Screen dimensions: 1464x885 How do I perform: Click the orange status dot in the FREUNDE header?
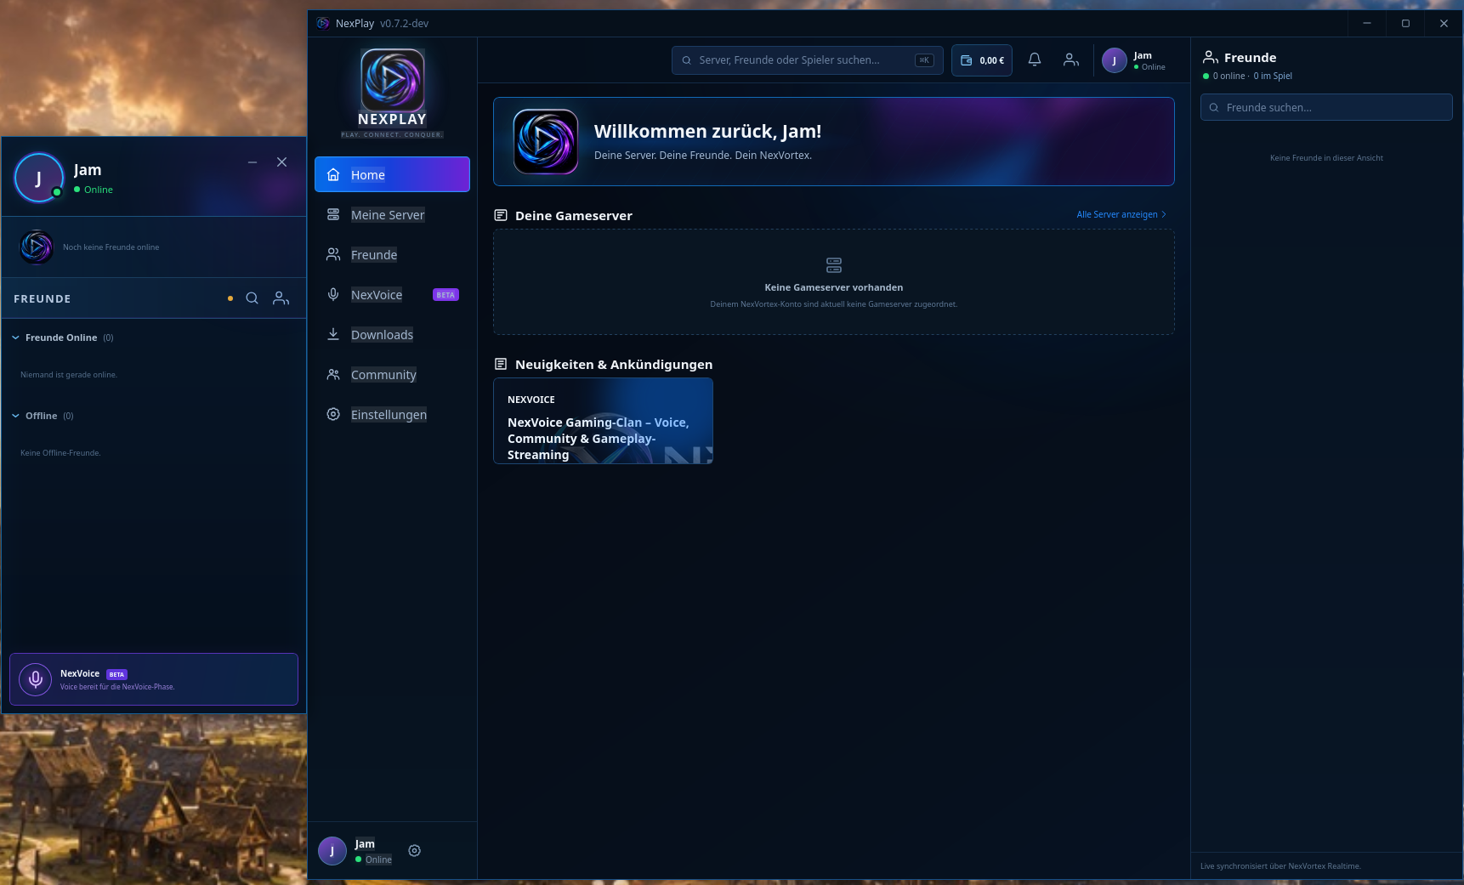[230, 298]
